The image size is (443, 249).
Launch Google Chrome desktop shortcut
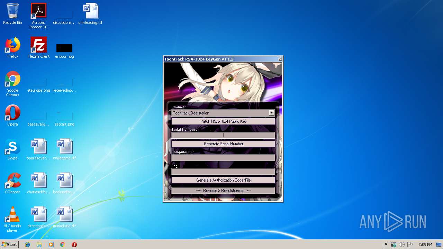(x=12, y=84)
